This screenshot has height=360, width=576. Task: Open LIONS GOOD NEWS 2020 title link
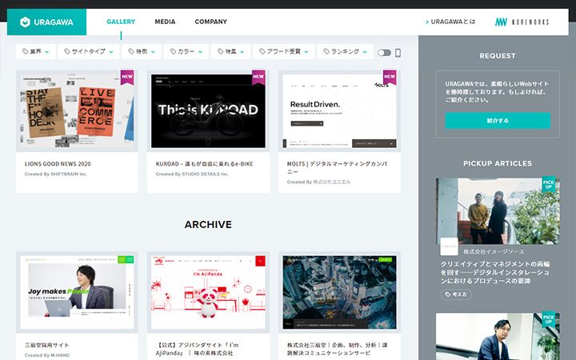58,164
